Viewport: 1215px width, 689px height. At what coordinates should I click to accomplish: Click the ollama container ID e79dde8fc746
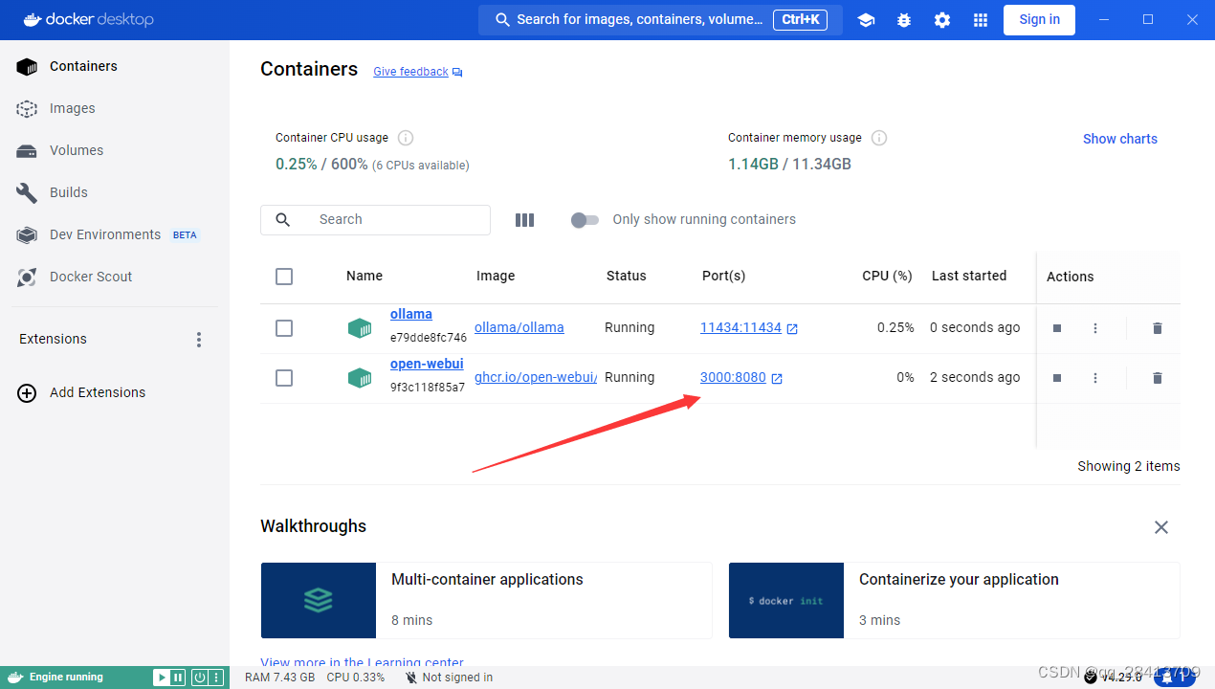click(429, 338)
